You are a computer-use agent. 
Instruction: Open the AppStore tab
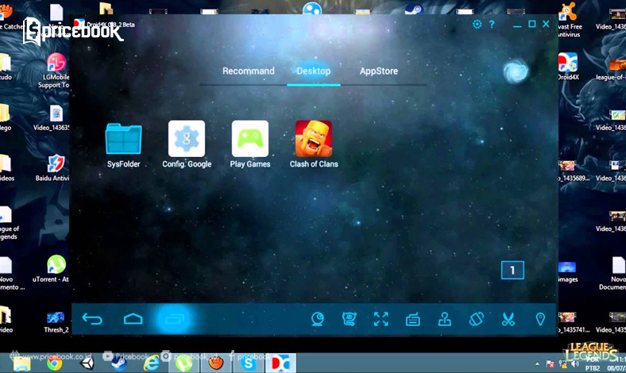(378, 71)
